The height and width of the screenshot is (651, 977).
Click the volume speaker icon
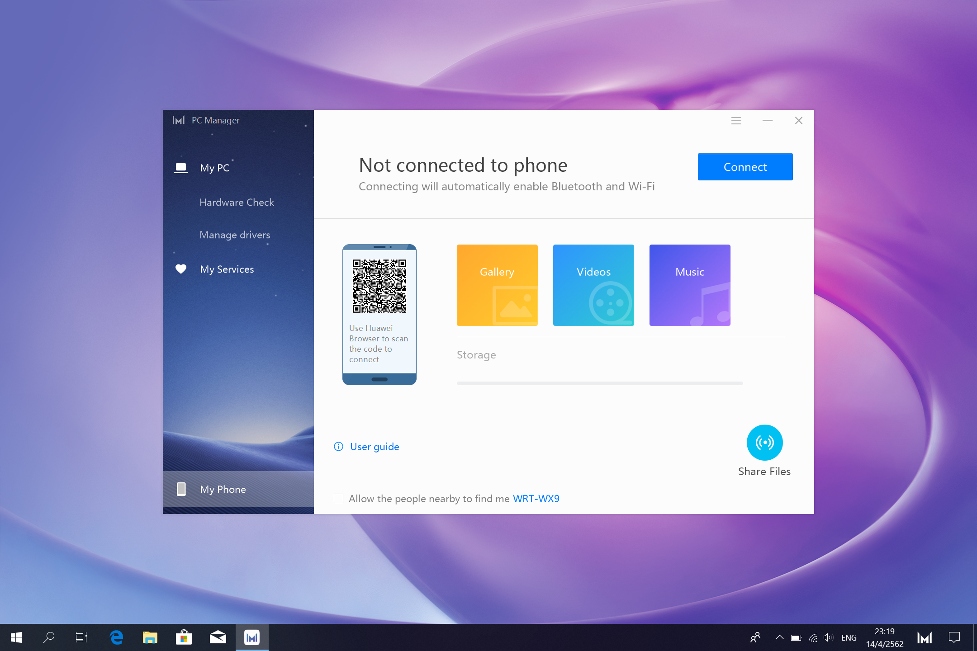(828, 637)
